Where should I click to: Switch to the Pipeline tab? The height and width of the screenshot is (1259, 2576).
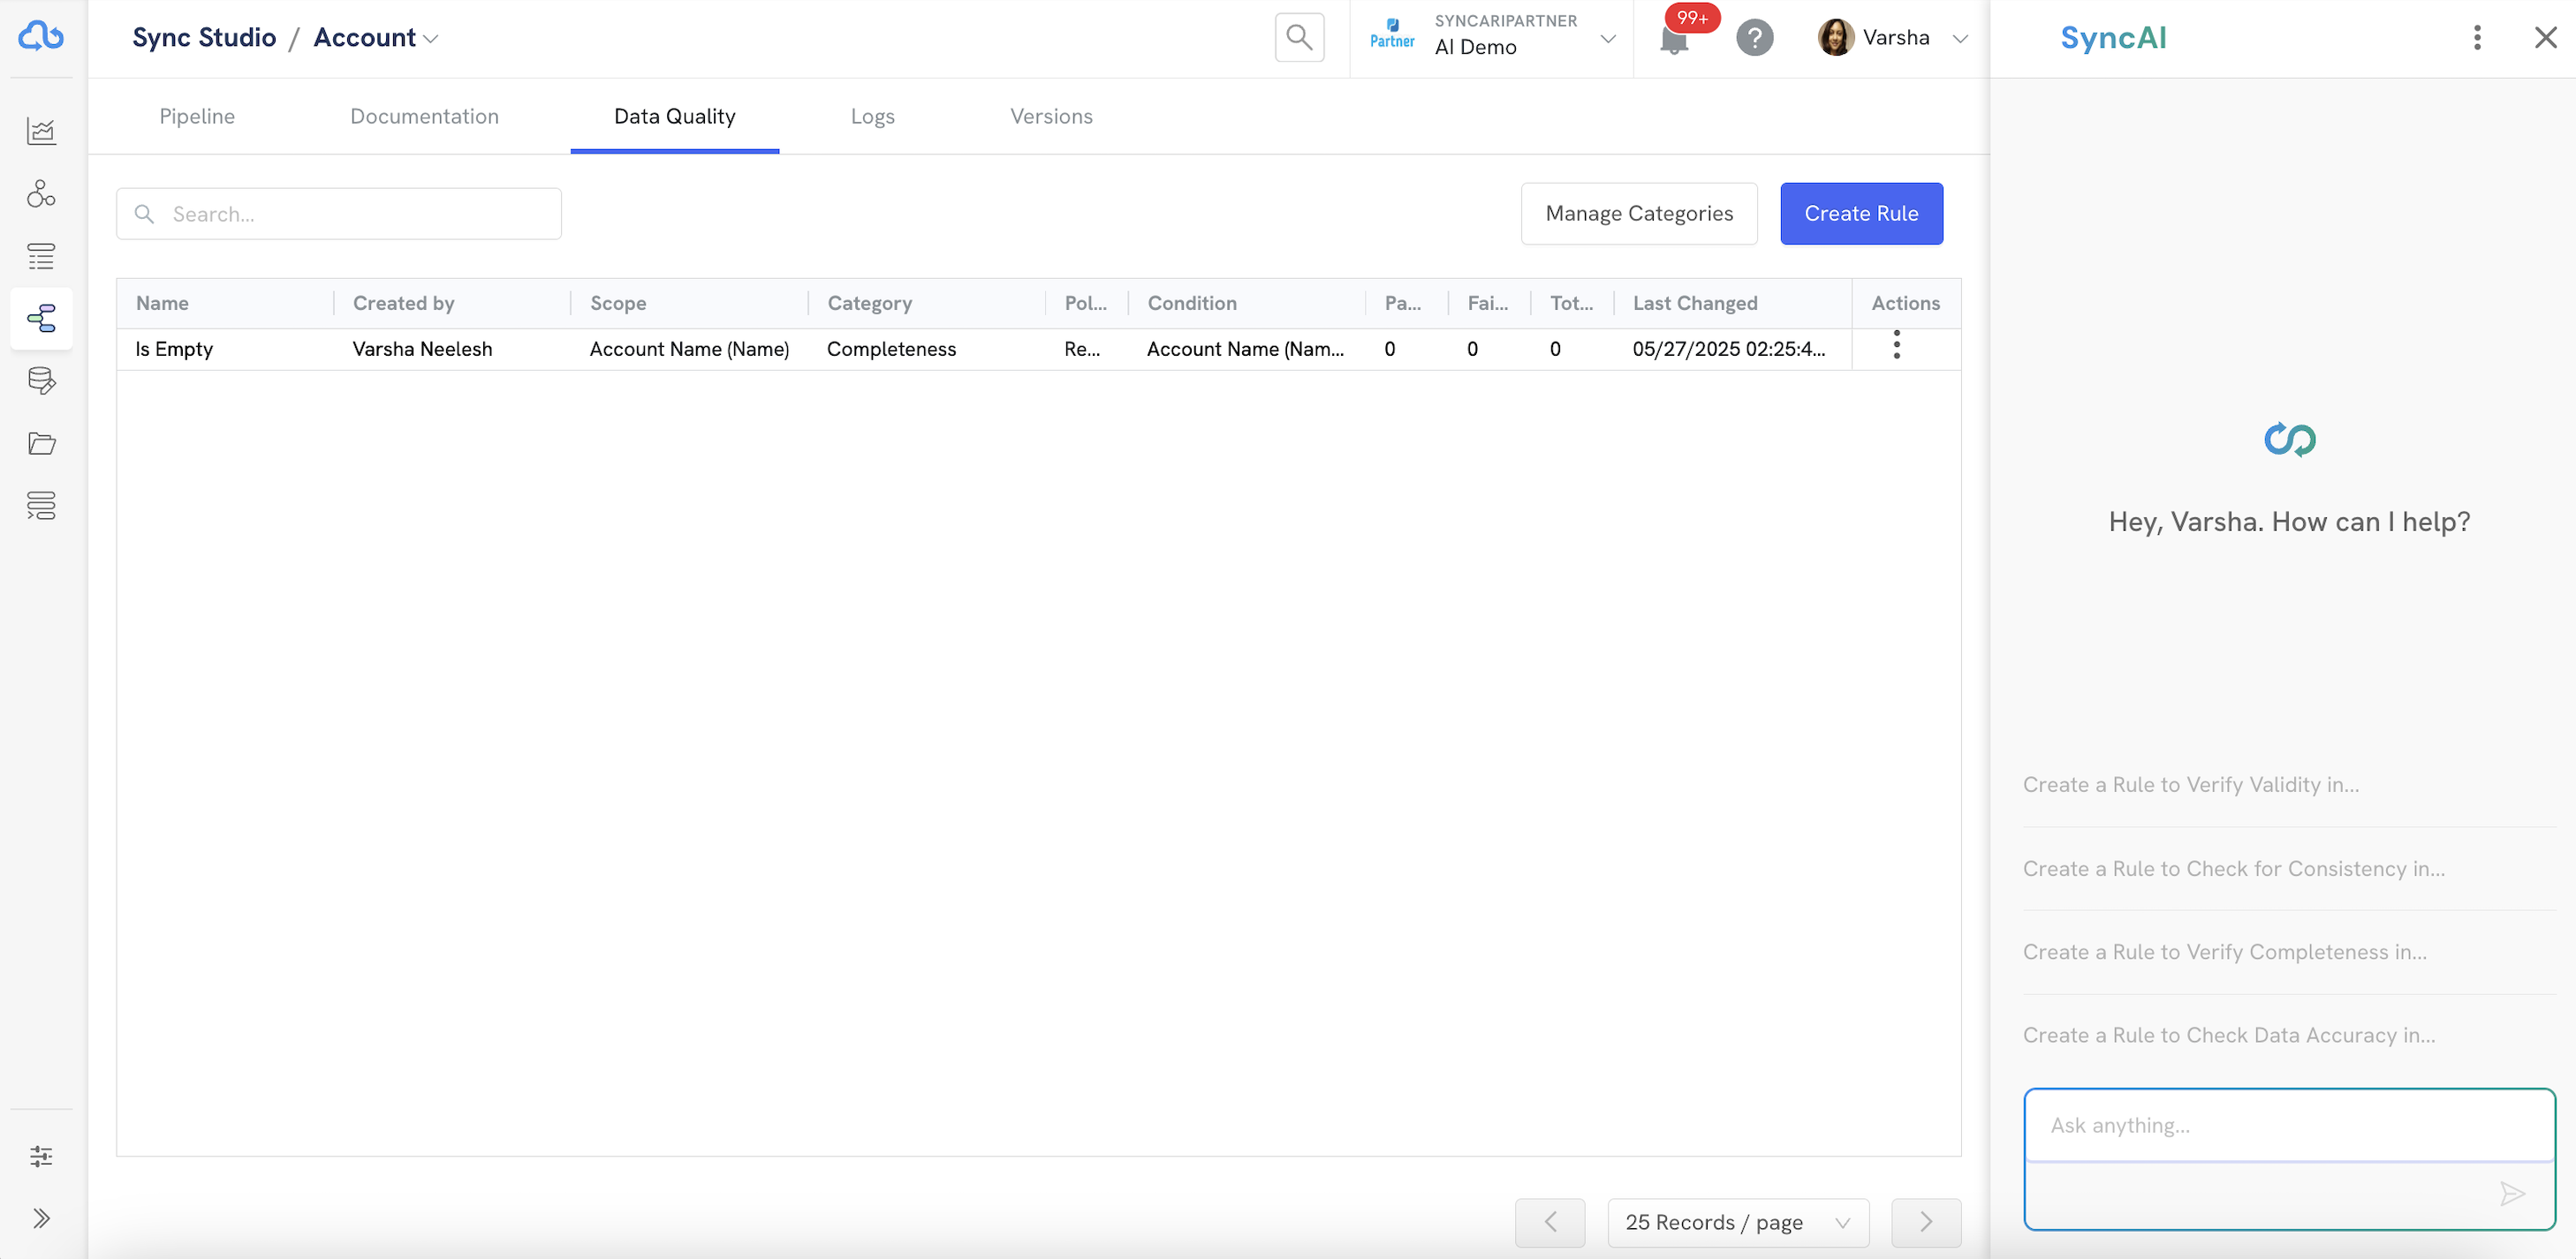click(197, 116)
